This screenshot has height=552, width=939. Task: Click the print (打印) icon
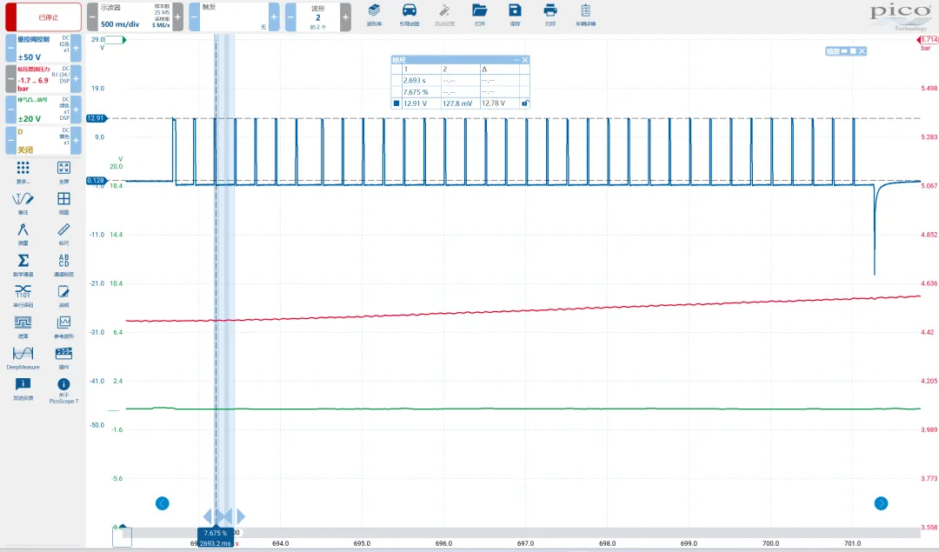(x=549, y=14)
